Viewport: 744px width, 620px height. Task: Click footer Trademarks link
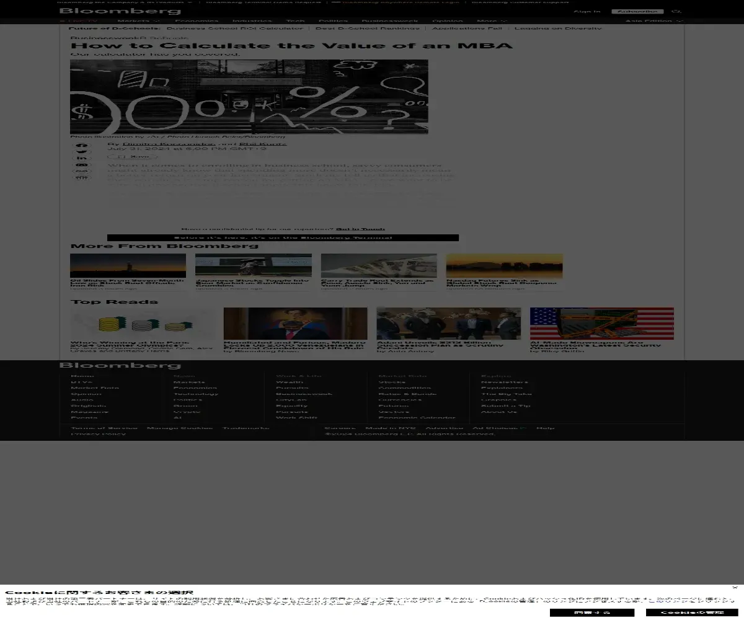click(x=246, y=428)
